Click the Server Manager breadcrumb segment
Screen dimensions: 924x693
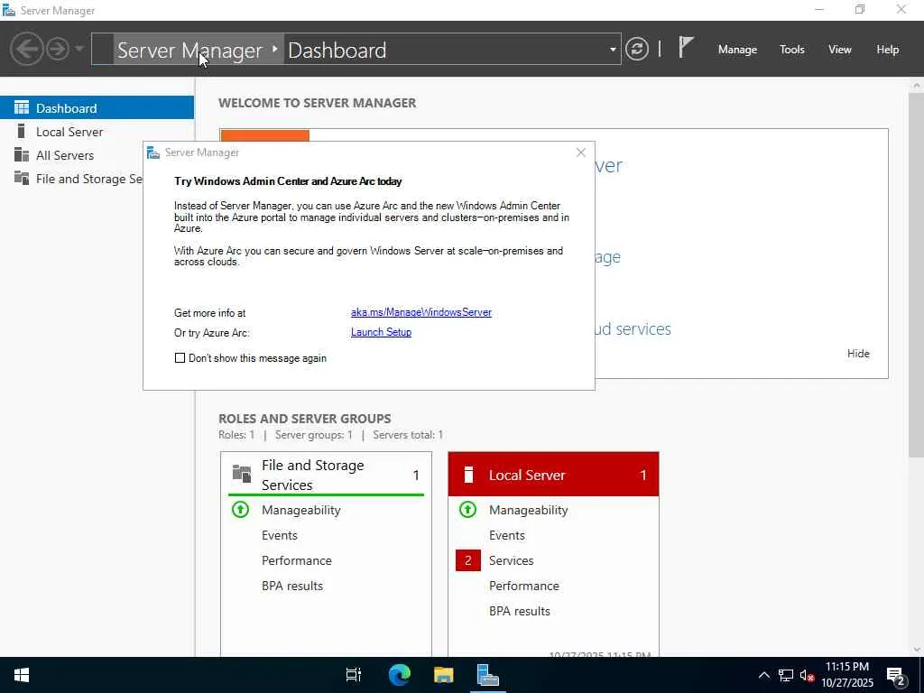pyautogui.click(x=189, y=51)
